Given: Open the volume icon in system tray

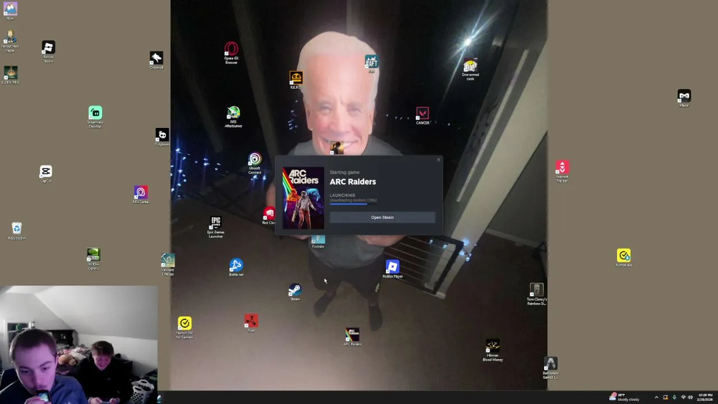Looking at the screenshot, I should (x=691, y=397).
